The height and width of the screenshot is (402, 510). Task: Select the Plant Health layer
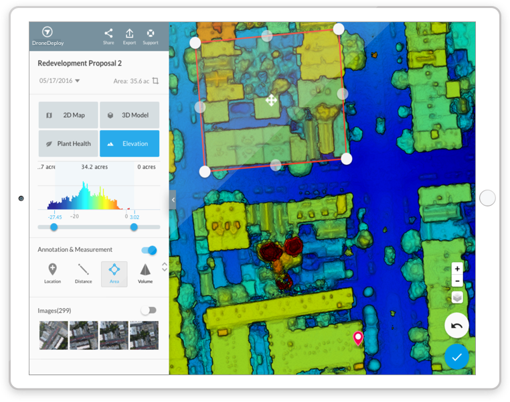(x=68, y=143)
